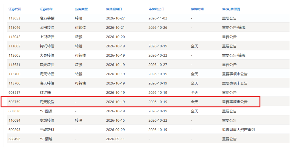Click security name 隆22转债
This screenshot has width=305, height=147.
click(x=47, y=18)
